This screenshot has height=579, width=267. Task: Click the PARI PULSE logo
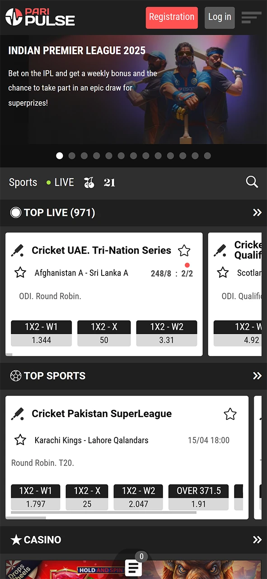pyautogui.click(x=40, y=17)
